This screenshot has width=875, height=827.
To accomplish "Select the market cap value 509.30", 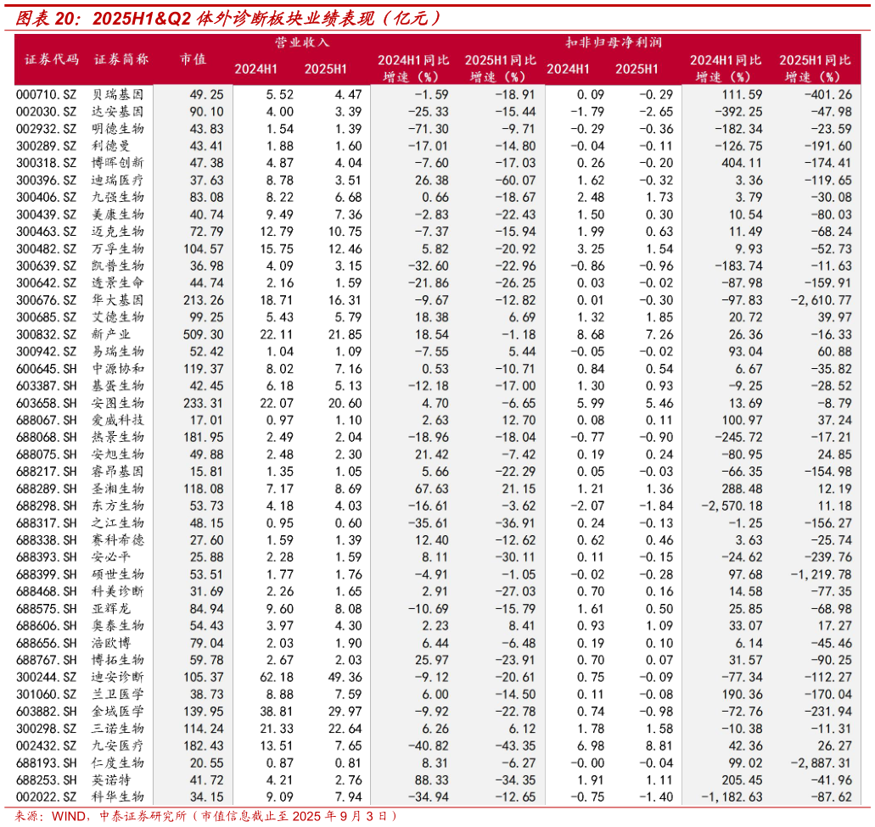I will [202, 335].
